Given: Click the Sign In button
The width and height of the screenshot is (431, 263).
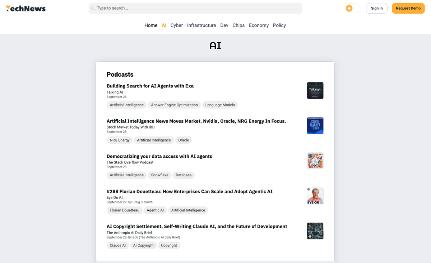Looking at the screenshot, I should tap(376, 8).
